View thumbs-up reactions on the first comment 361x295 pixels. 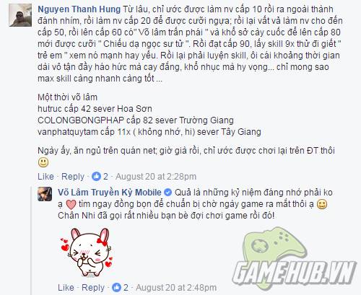(x=100, y=177)
